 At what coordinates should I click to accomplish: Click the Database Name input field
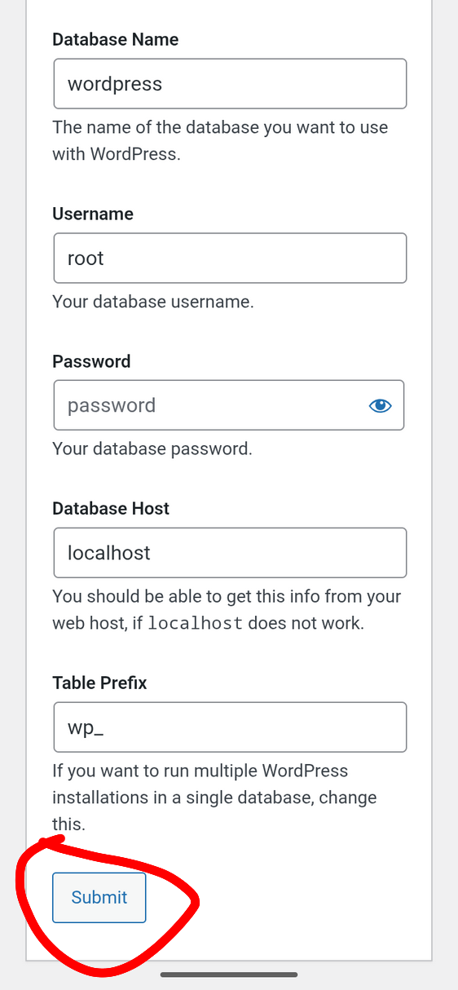230,83
